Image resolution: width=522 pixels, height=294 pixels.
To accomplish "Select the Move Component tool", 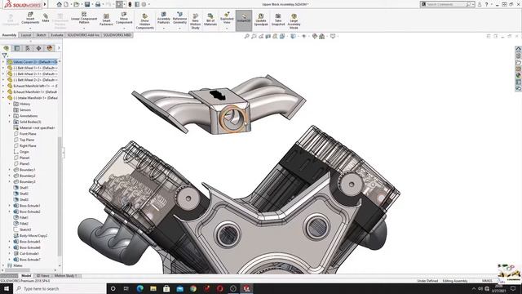I will 124,18.
